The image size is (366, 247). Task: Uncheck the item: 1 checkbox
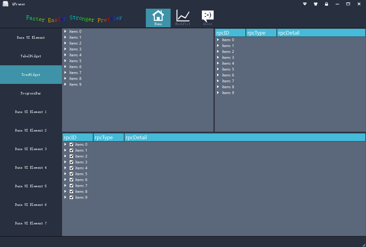point(72,150)
